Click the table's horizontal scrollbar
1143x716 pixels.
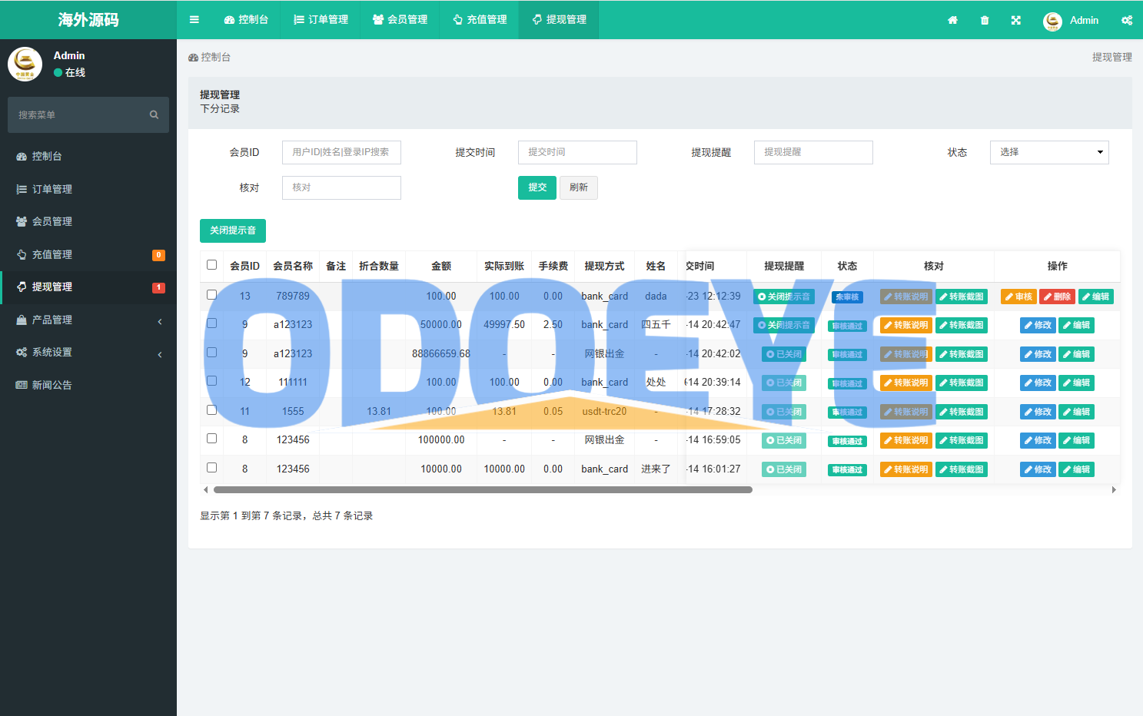(482, 489)
